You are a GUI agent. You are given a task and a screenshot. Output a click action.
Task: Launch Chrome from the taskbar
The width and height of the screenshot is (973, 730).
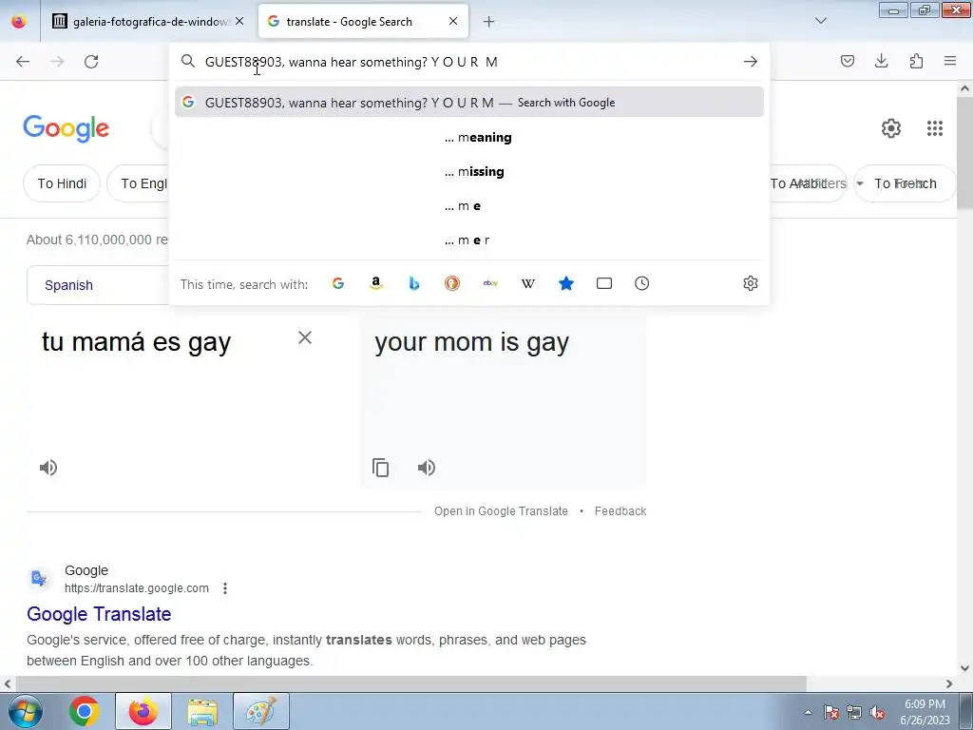point(85,711)
